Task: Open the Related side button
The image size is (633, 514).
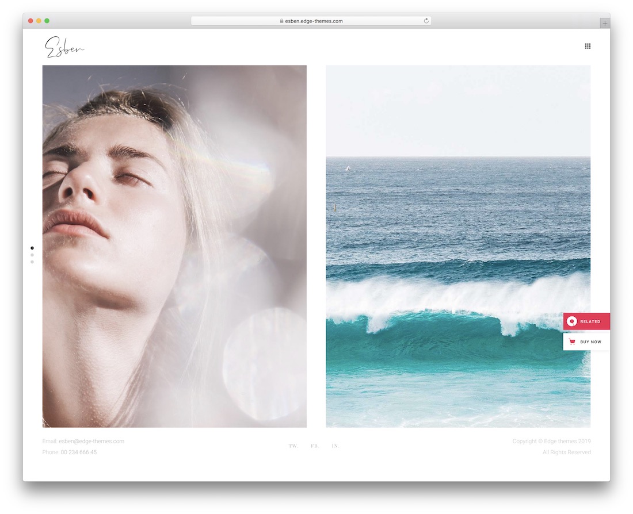Action: coord(586,321)
